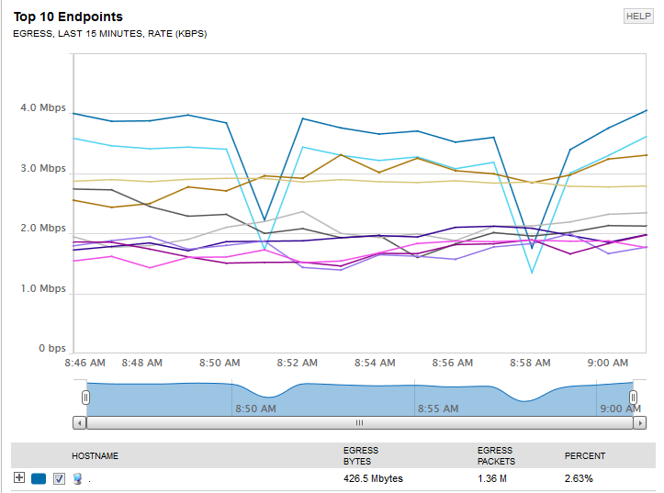Click the 8:50 AM overview timeline marker
This screenshot has width=664, height=493.
255,409
